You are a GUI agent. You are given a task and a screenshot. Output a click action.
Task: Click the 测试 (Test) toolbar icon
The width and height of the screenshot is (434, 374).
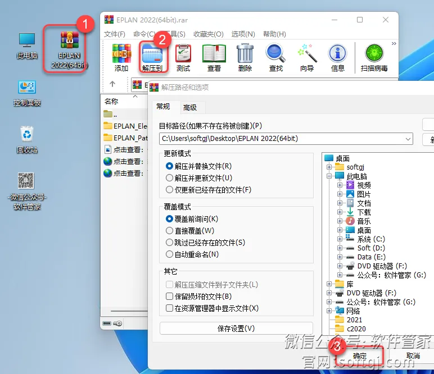click(x=183, y=58)
